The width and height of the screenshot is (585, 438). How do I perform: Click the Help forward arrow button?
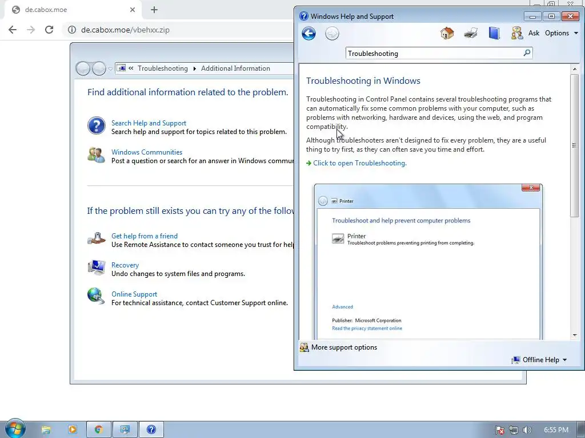[x=332, y=34]
